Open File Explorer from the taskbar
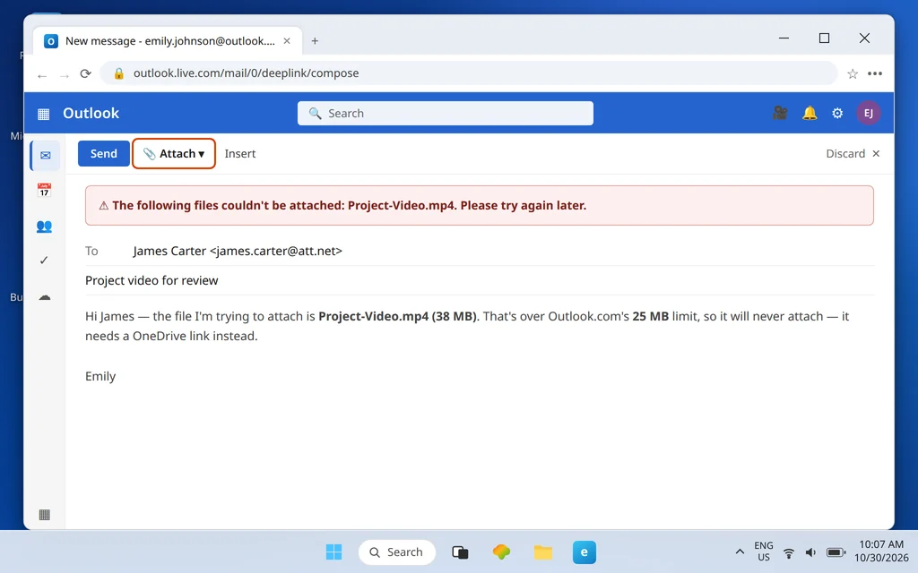Viewport: 918px width, 573px height. point(542,552)
